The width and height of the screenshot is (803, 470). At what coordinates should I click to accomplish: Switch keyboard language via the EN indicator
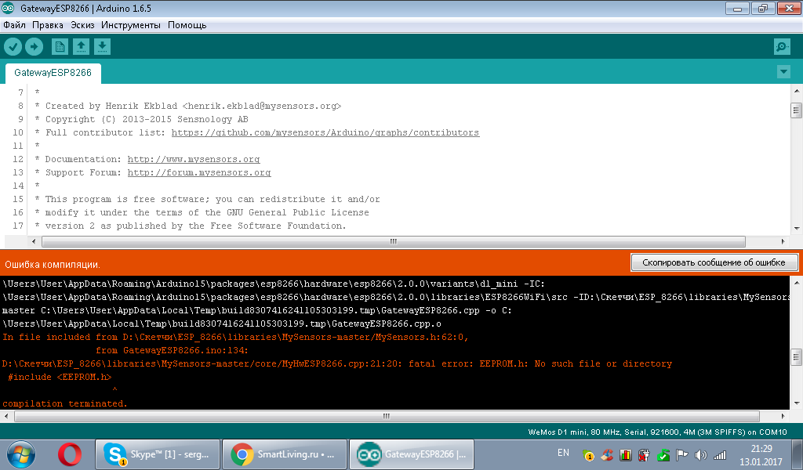coord(562,453)
